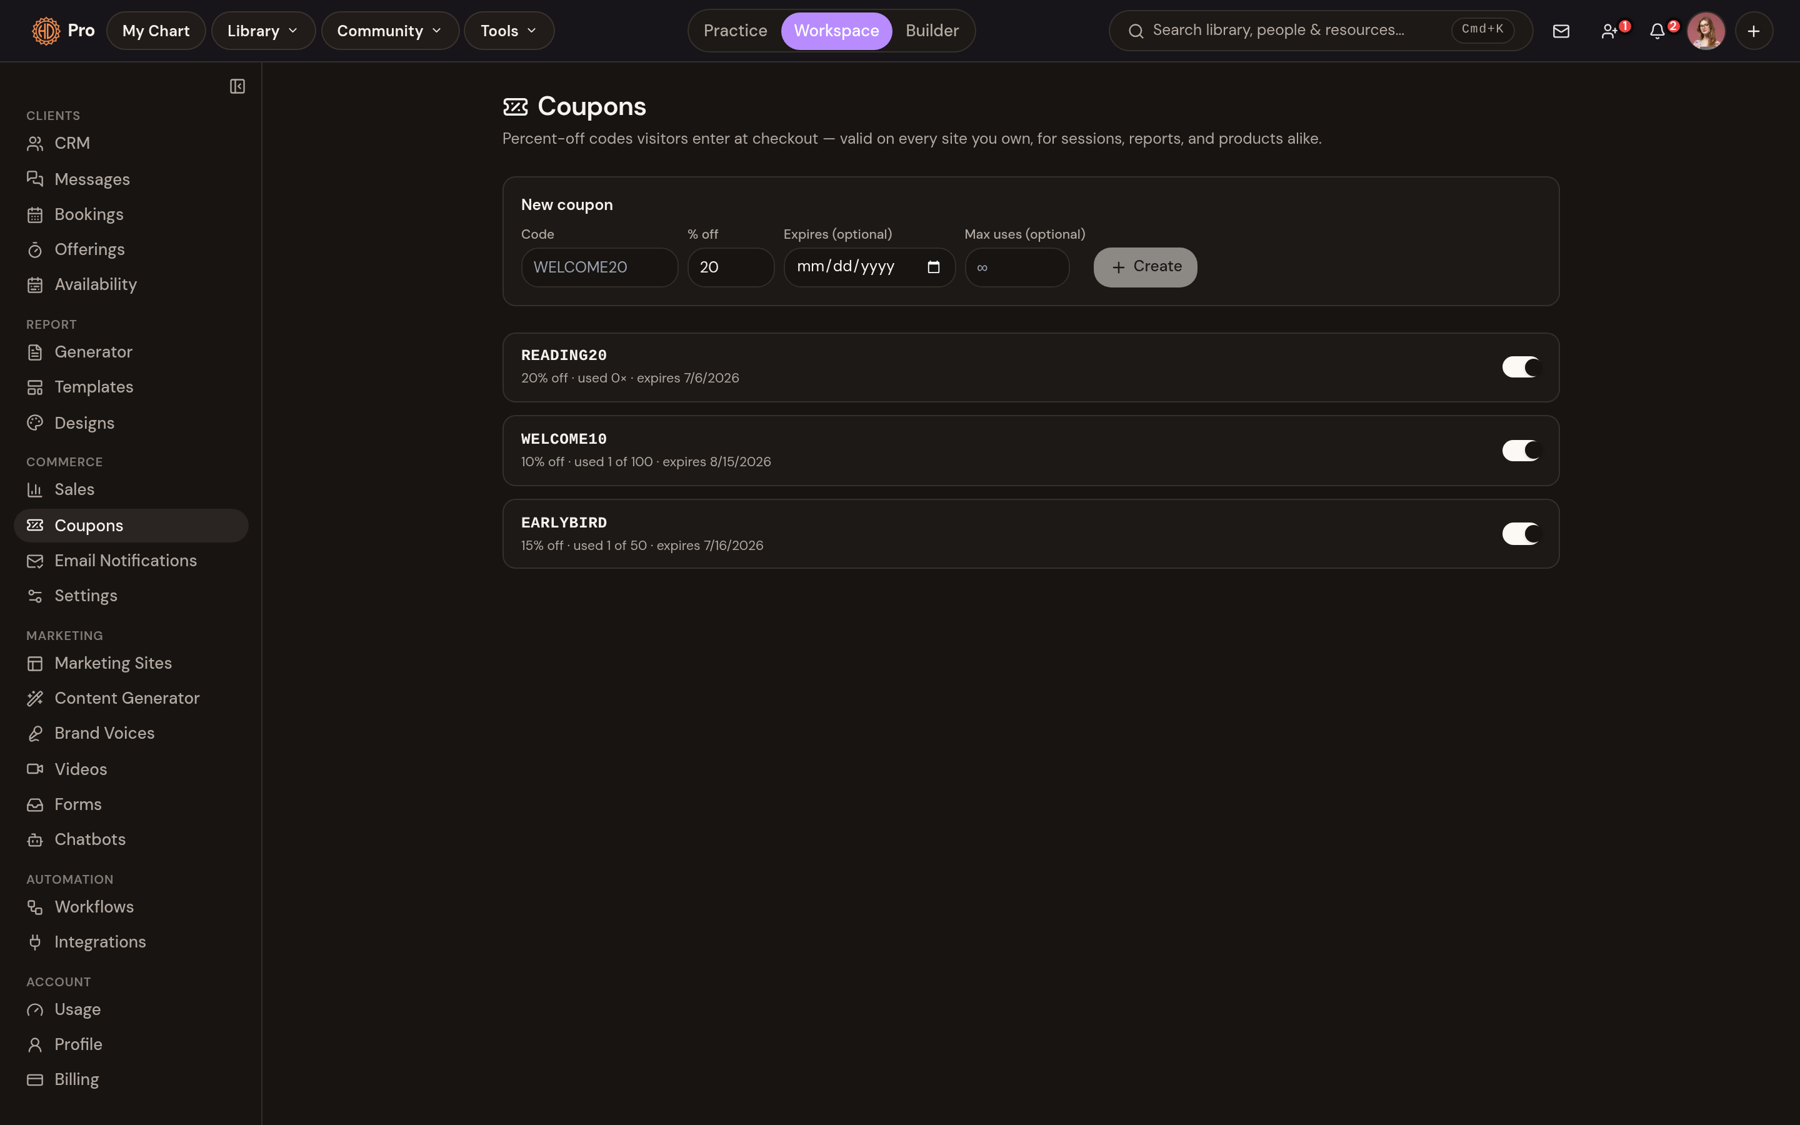The width and height of the screenshot is (1800, 1125).
Task: Click Availability icon in sidebar
Action: (35, 285)
